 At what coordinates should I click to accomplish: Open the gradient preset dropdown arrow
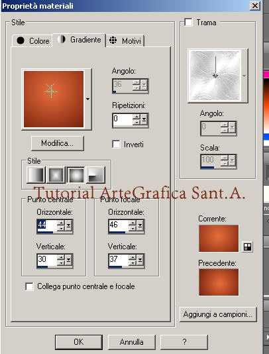pos(87,99)
